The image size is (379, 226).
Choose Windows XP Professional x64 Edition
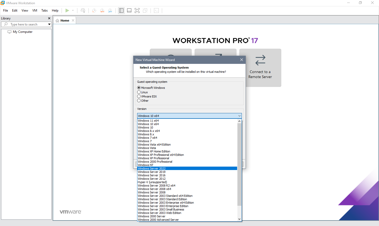click(187, 155)
